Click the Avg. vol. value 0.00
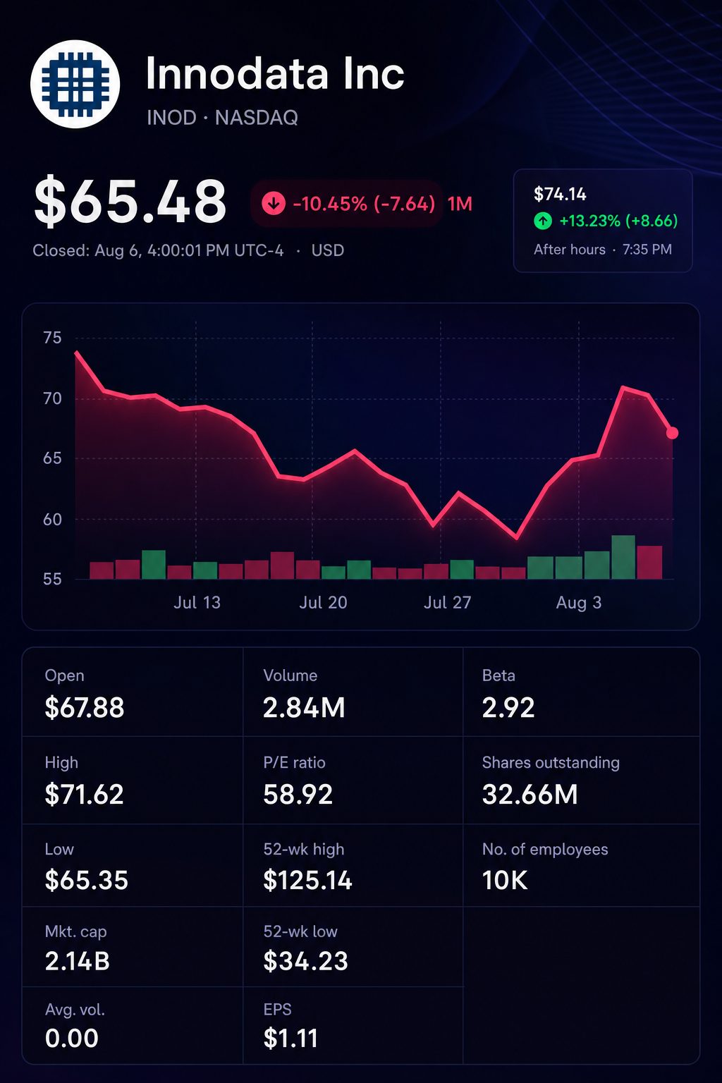Viewport: 722px width, 1083px height. 72,1039
